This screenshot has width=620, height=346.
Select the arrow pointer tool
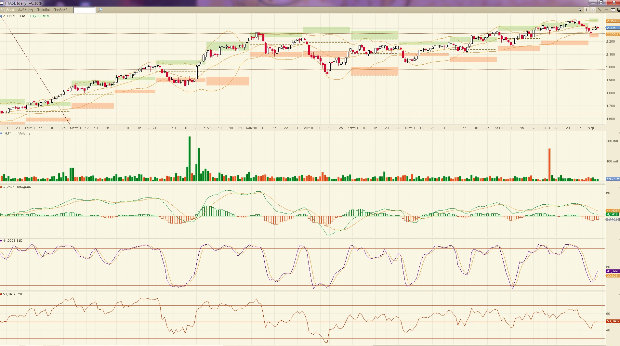580,10
